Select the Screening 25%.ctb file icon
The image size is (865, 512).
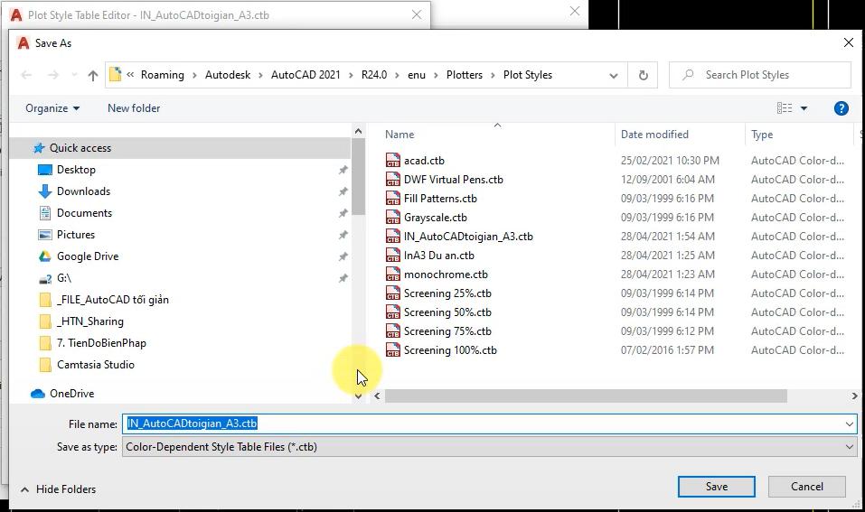[393, 293]
